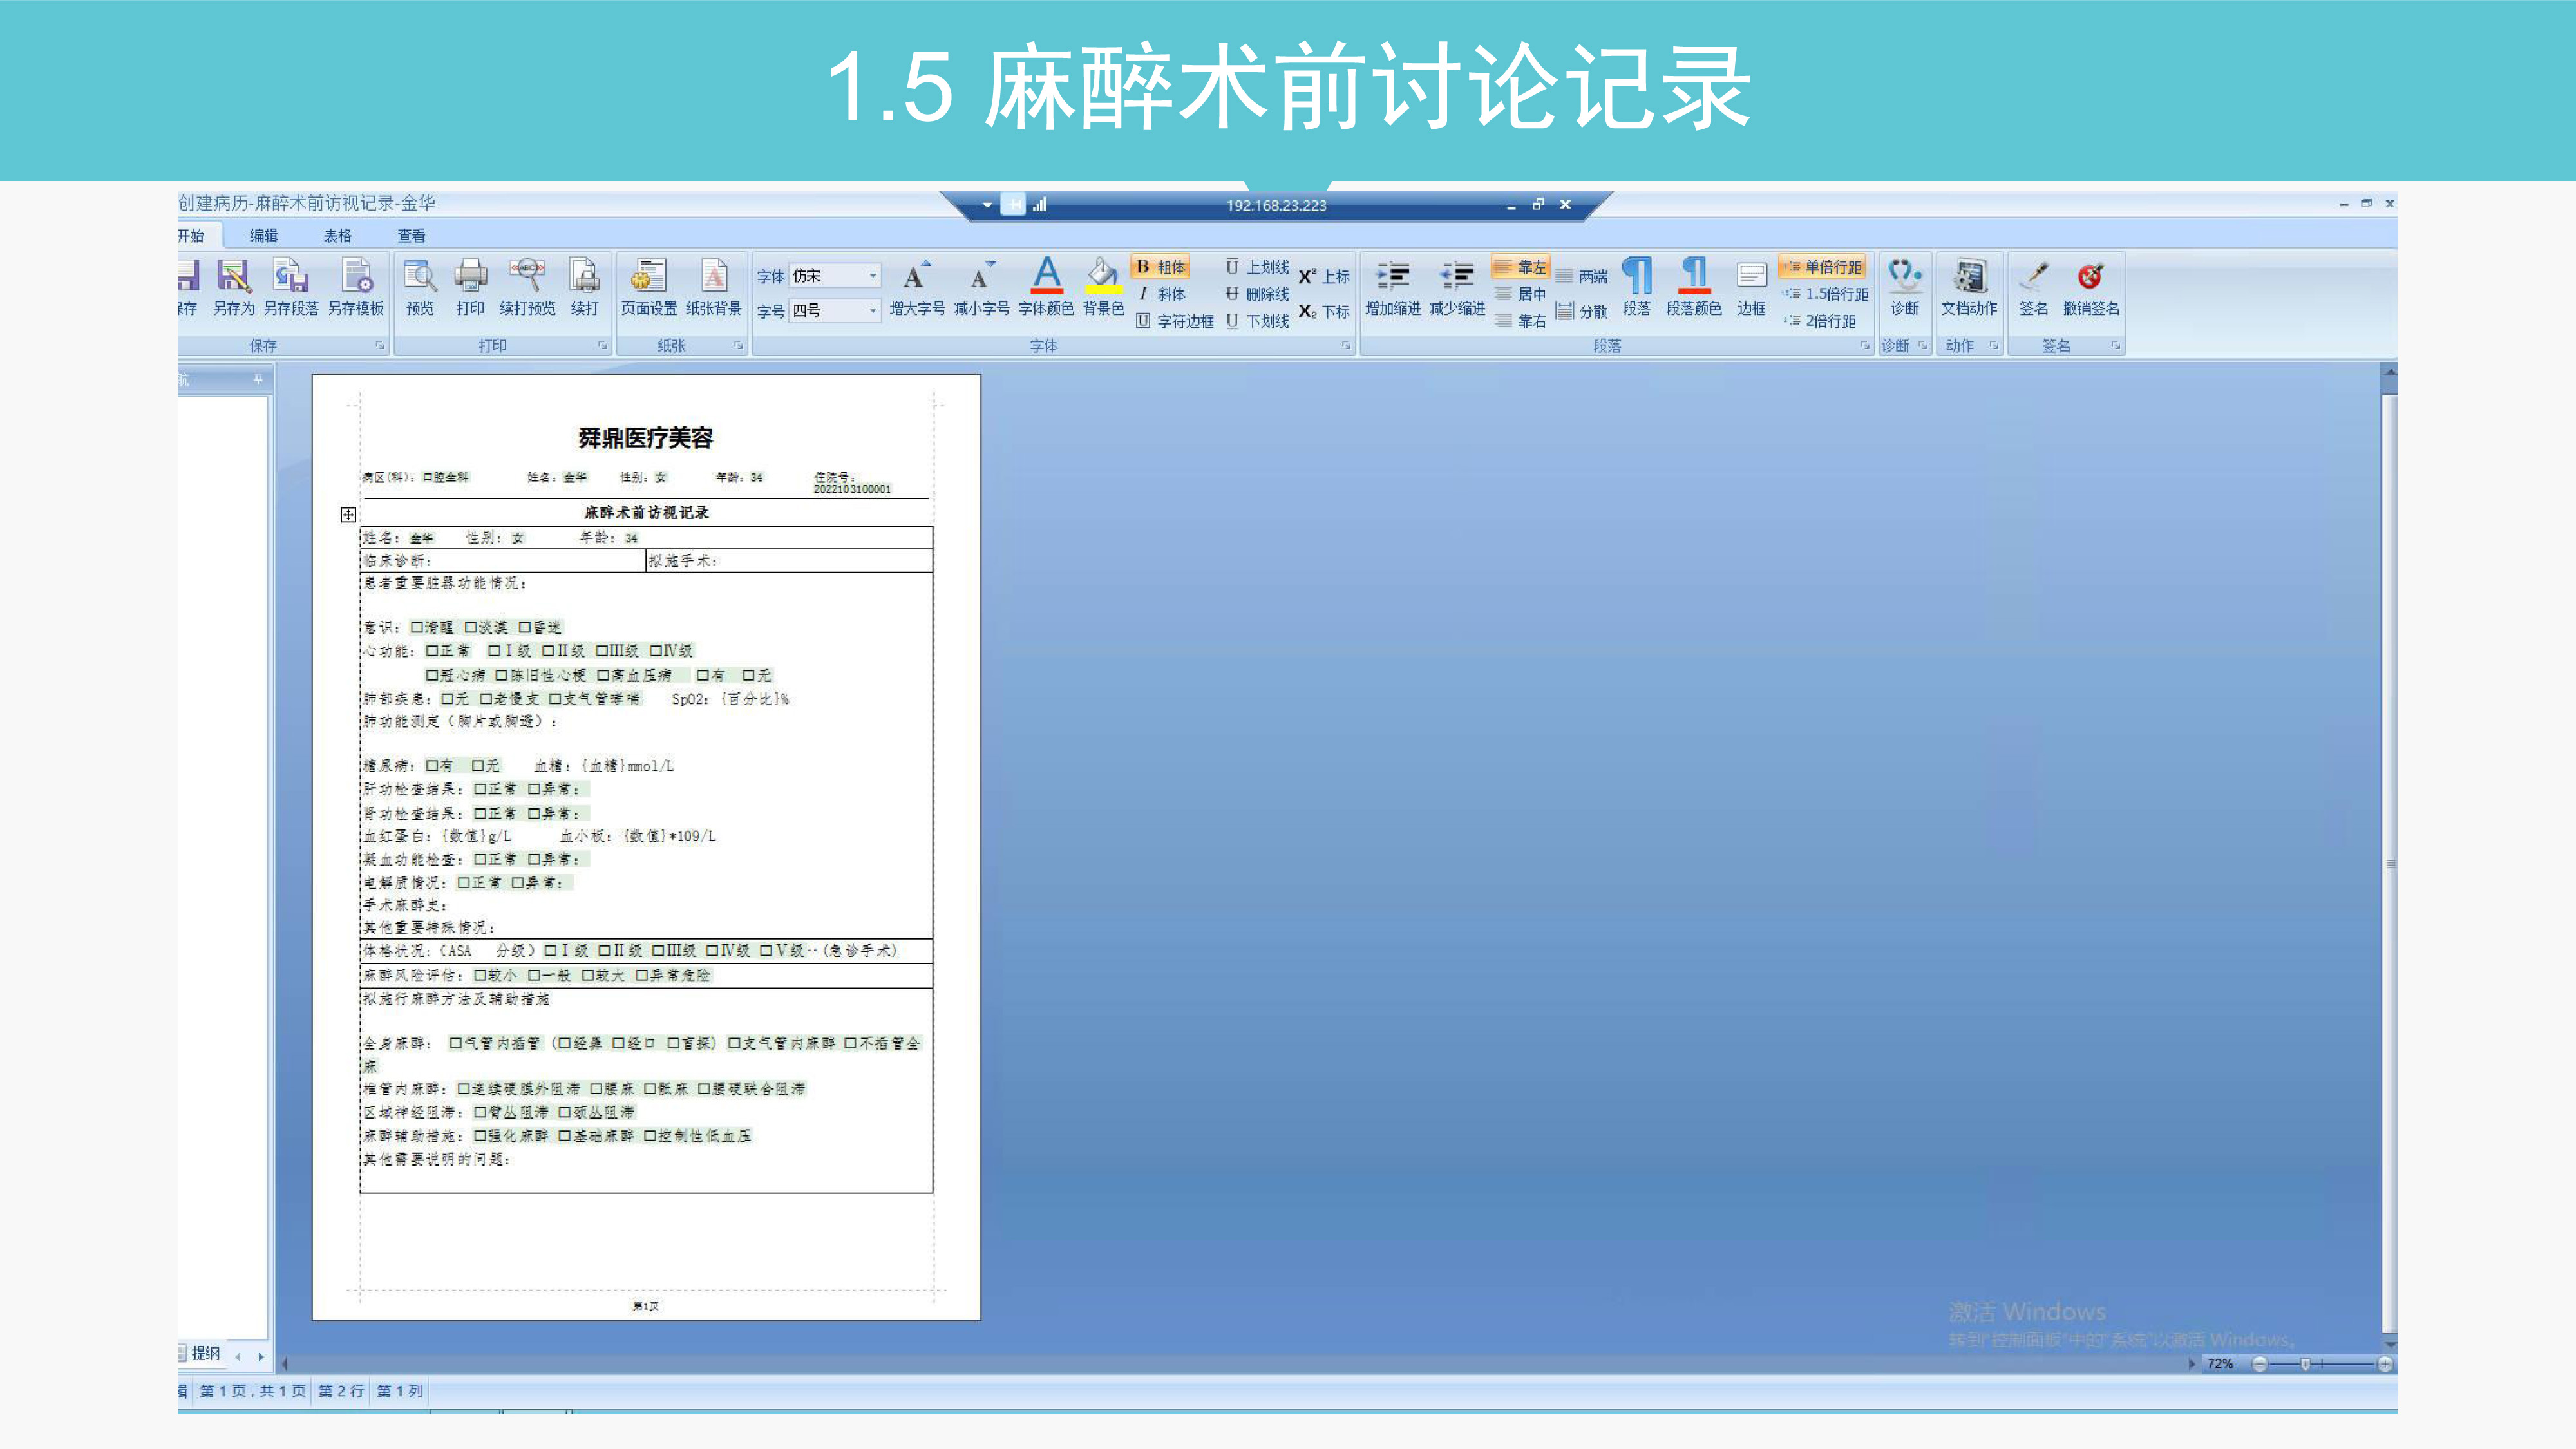Apply 两端 justified alignment
This screenshot has height=1449, width=2576.
pyautogui.click(x=1582, y=277)
